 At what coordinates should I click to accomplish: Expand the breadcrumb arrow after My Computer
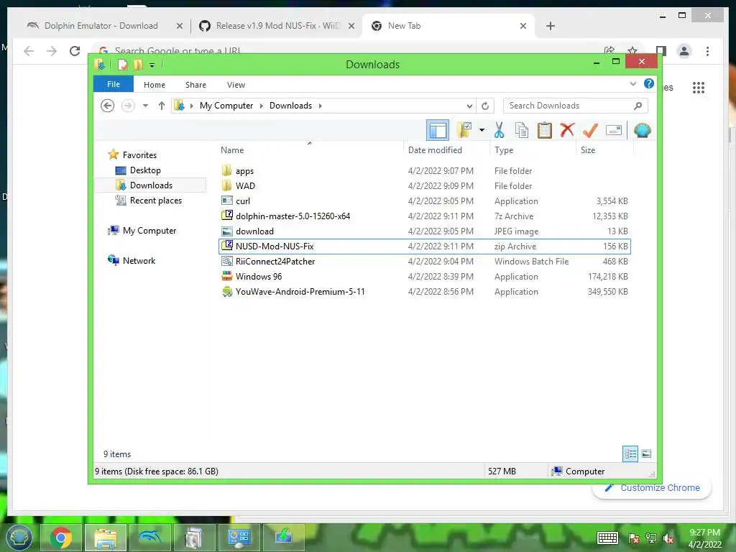(x=262, y=106)
